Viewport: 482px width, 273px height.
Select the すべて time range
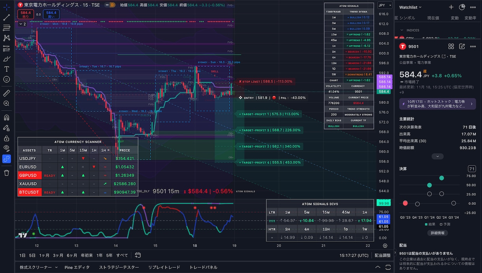[x=122, y=255]
